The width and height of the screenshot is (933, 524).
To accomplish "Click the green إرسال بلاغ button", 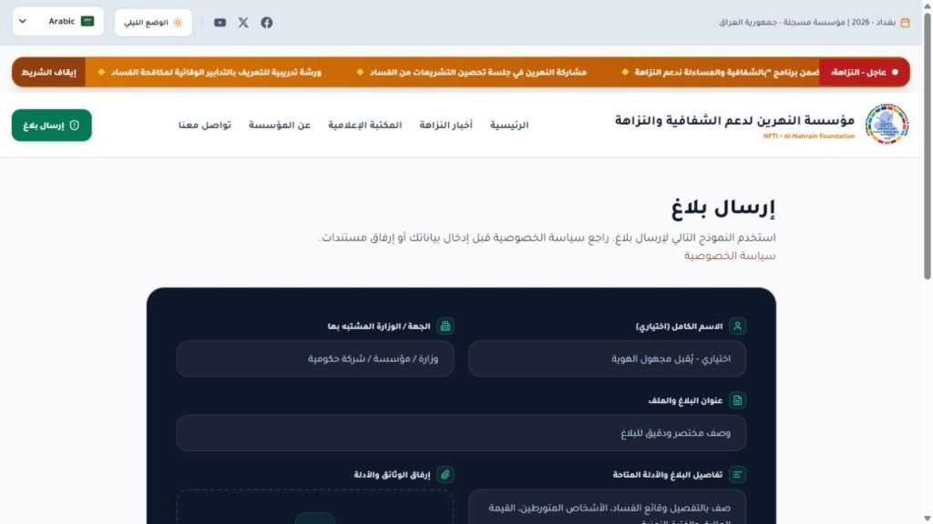I will point(52,126).
